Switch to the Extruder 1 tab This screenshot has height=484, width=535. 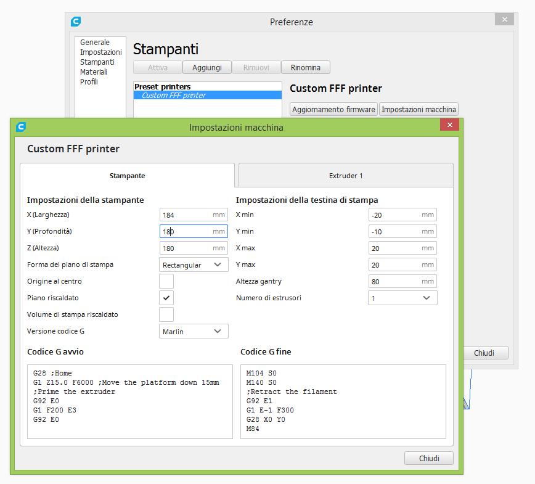click(345, 176)
